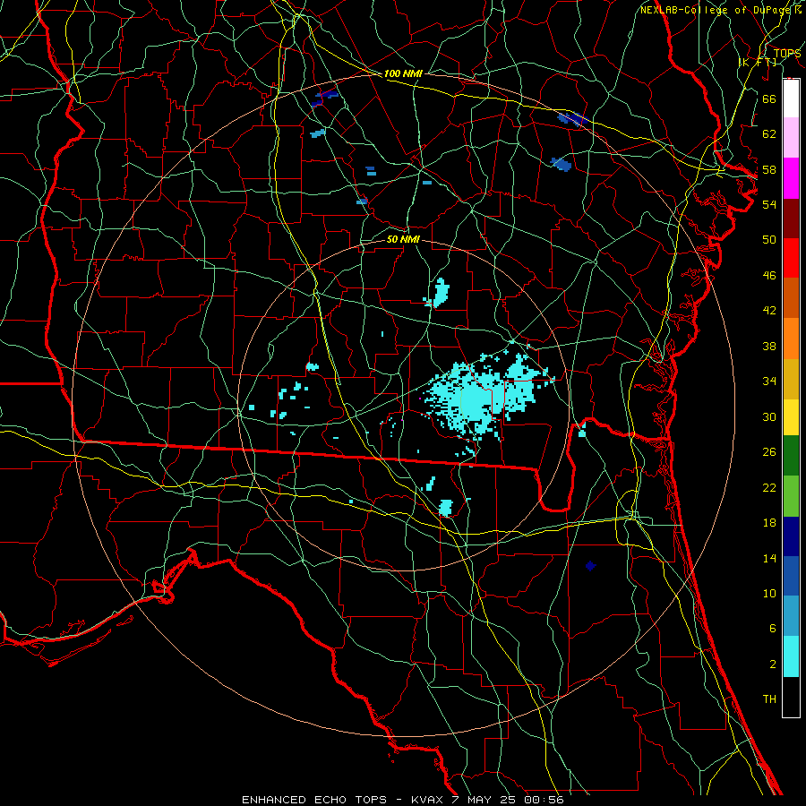Click the '66' legend value

tap(769, 99)
